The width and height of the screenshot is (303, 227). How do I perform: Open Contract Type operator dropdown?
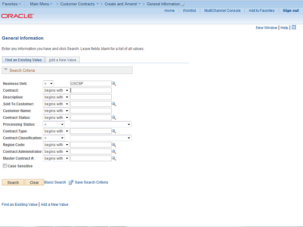click(x=56, y=131)
